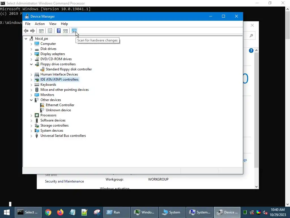
Task: Click scroll-up arrow of System window scrollbar
Action: pos(256,51)
